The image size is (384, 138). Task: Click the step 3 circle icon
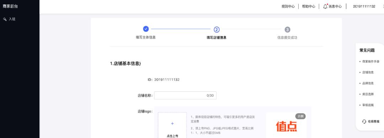point(287,30)
